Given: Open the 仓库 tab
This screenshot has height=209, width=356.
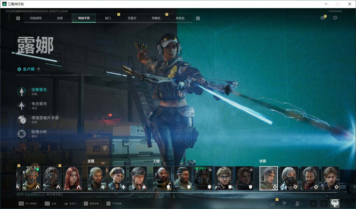Looking at the screenshot, I should [x=60, y=18].
